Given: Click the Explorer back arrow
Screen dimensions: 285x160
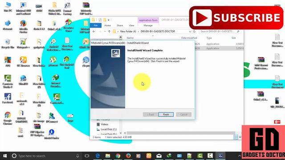Looking at the screenshot, I should tap(94, 32).
